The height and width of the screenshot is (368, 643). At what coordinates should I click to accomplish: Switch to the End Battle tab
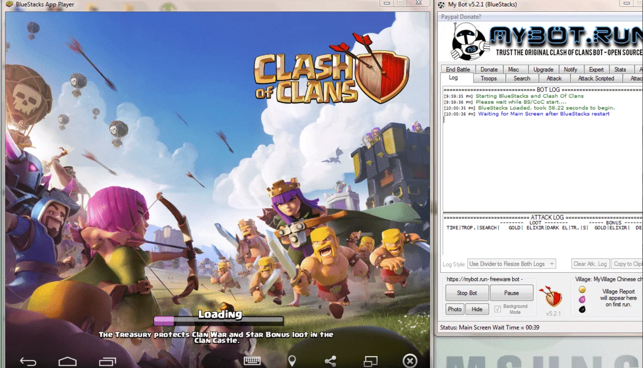[x=458, y=70]
